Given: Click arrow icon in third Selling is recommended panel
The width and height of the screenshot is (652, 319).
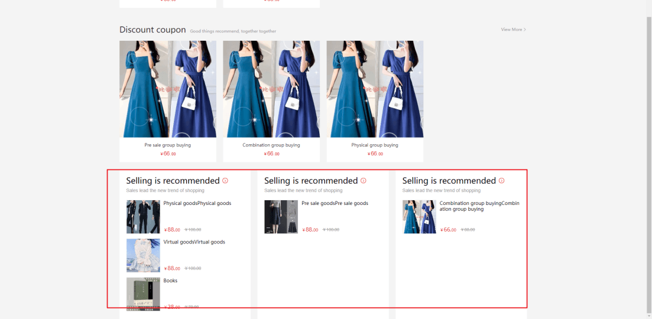Looking at the screenshot, I should [x=501, y=181].
